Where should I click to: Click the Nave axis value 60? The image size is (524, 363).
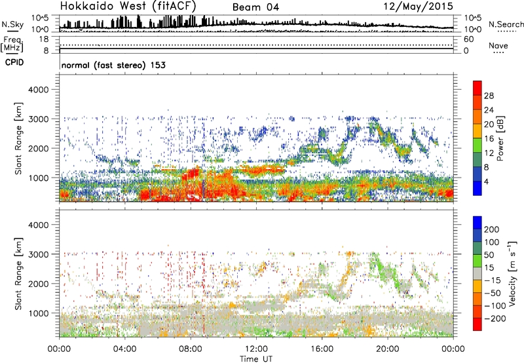[469, 39]
